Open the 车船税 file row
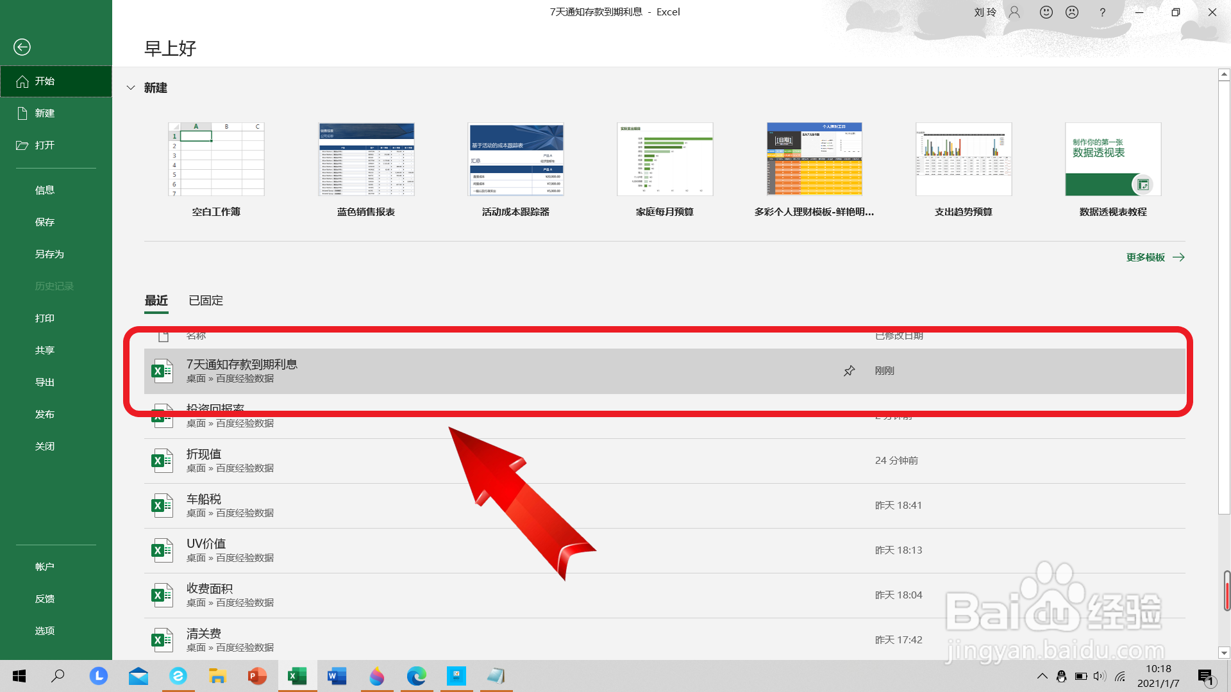The width and height of the screenshot is (1231, 692). click(665, 506)
